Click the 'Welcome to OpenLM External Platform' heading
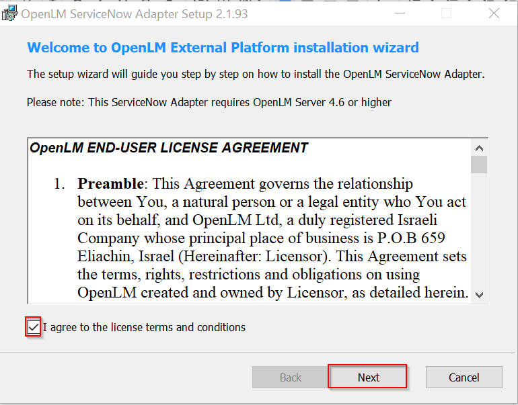518x405 pixels. click(x=223, y=48)
